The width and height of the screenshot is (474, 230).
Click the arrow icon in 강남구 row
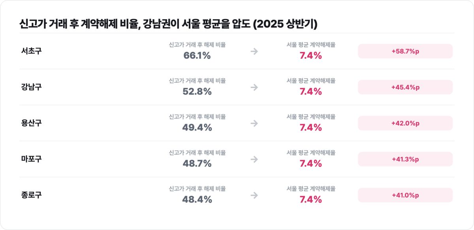(254, 87)
